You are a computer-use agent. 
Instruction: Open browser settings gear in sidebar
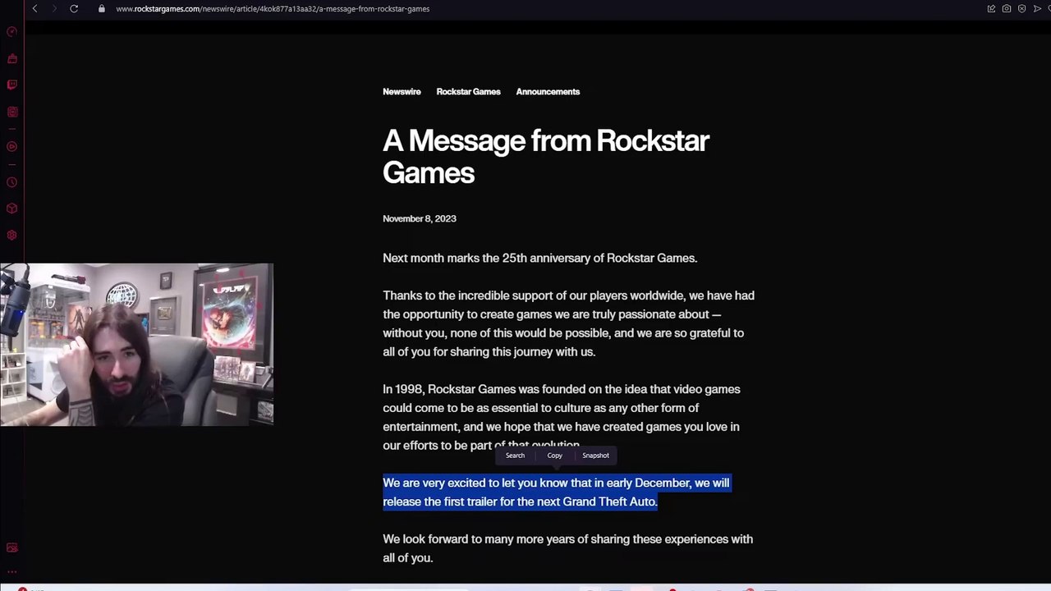[11, 235]
